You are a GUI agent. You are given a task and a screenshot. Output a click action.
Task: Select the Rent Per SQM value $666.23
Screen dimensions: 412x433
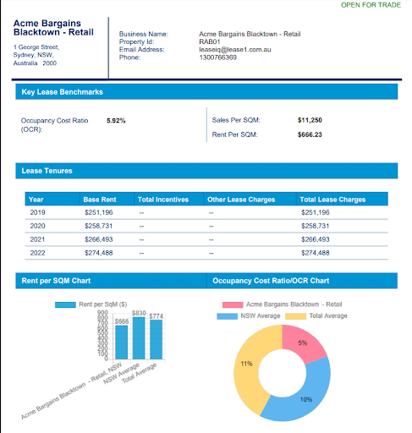[x=310, y=134]
